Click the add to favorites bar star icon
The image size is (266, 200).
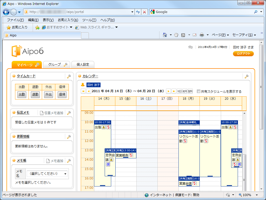pyautogui.click(x=37, y=27)
